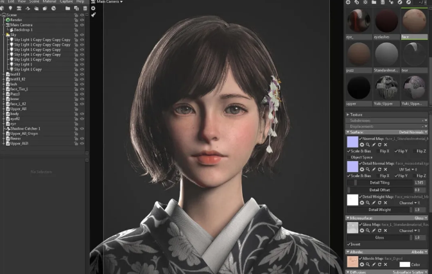Open the Capture menu
432x274 pixels.
point(66,1)
